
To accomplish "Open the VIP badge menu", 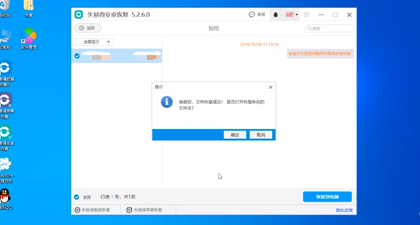I will tap(292, 15).
